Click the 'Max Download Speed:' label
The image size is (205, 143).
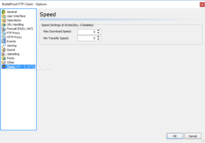(58, 31)
